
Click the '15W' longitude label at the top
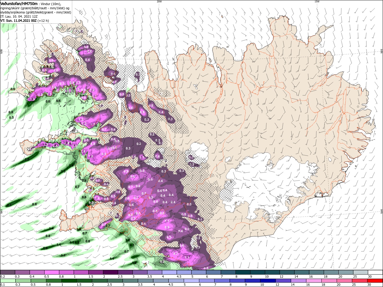click(317, 1)
